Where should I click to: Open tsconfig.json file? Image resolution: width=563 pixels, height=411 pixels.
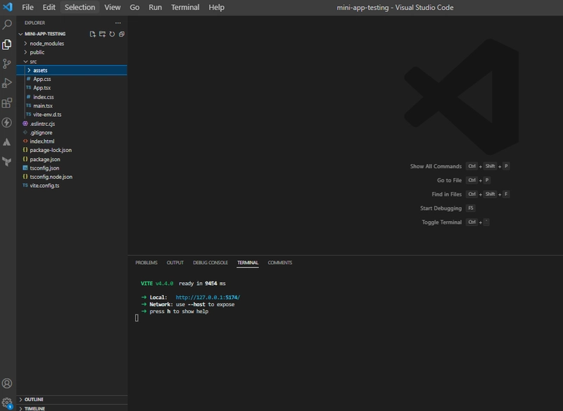[x=72, y=168]
